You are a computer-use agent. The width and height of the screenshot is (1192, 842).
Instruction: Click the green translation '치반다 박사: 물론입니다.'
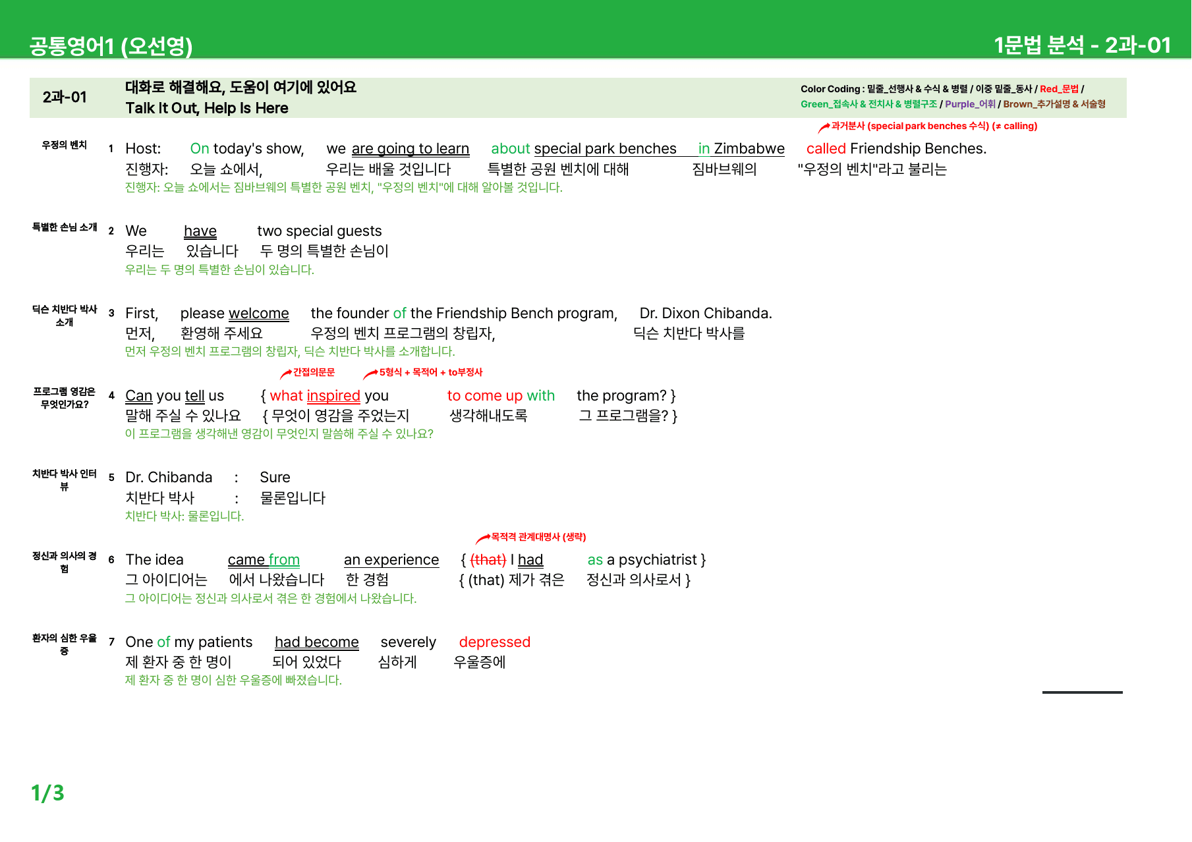click(x=184, y=516)
